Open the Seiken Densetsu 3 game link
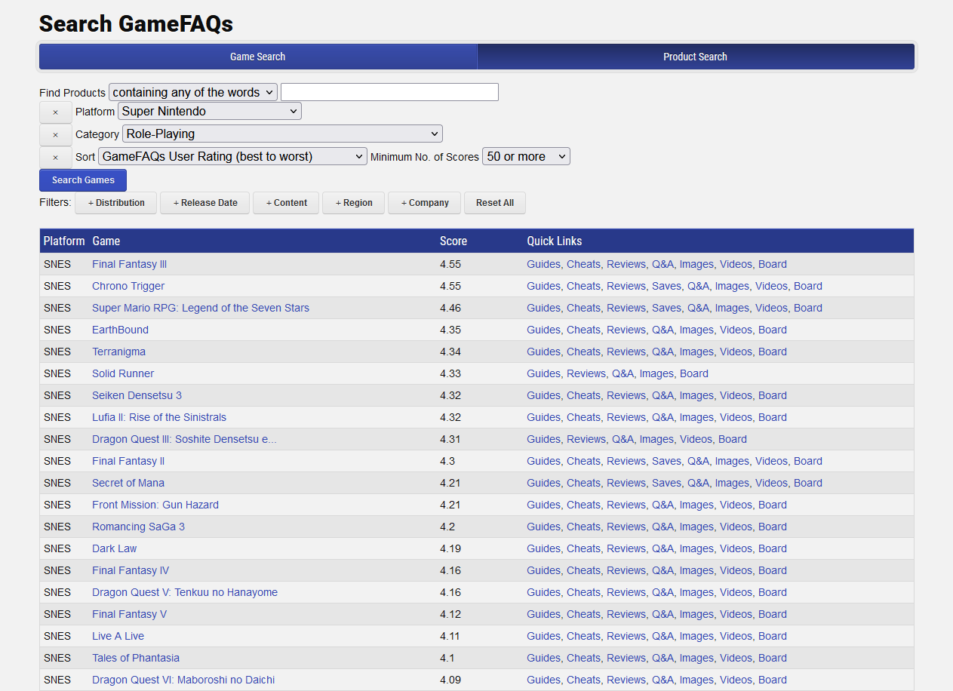 (x=137, y=395)
